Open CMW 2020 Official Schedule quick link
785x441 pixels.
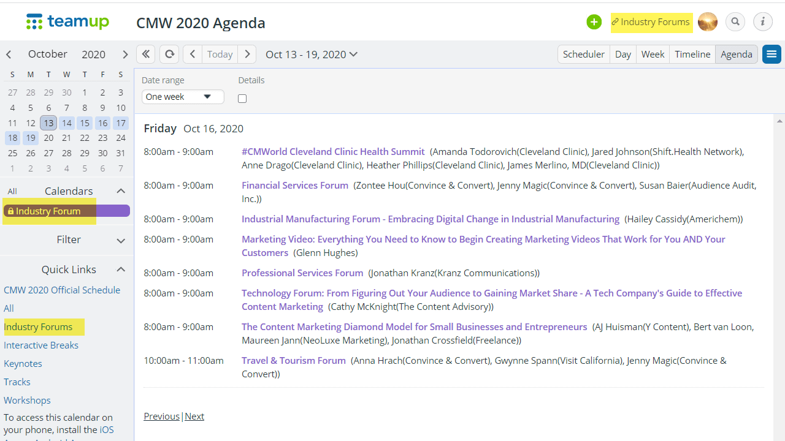(x=62, y=290)
